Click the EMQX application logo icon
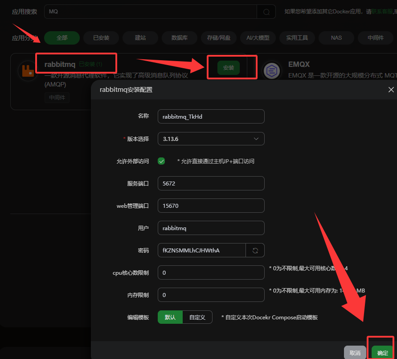The width and height of the screenshot is (397, 359). pyautogui.click(x=272, y=70)
